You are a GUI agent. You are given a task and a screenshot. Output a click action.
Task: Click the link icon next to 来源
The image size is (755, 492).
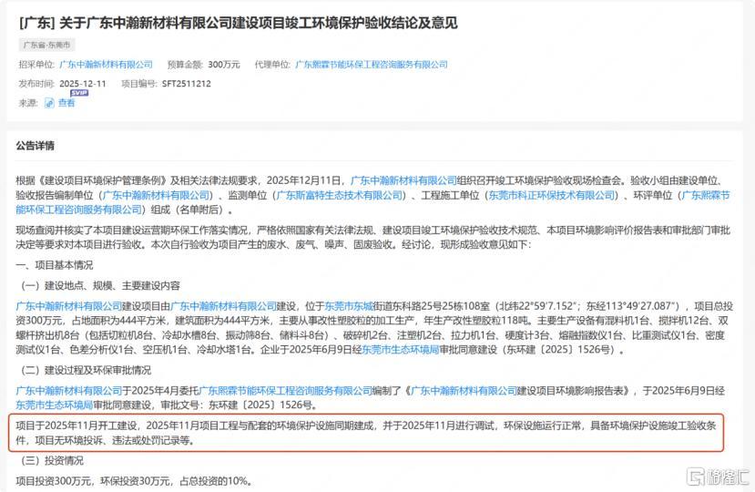pyautogui.click(x=49, y=103)
